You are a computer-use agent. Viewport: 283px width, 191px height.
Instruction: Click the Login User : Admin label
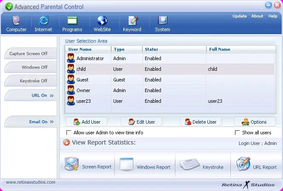(257, 143)
